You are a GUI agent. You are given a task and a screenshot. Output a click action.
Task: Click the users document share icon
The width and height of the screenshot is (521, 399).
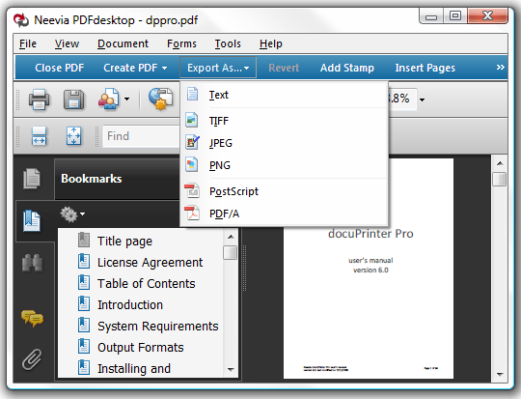click(109, 99)
